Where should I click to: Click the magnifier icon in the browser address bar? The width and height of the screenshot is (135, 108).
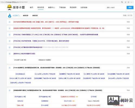pyautogui.click(x=122, y=2)
